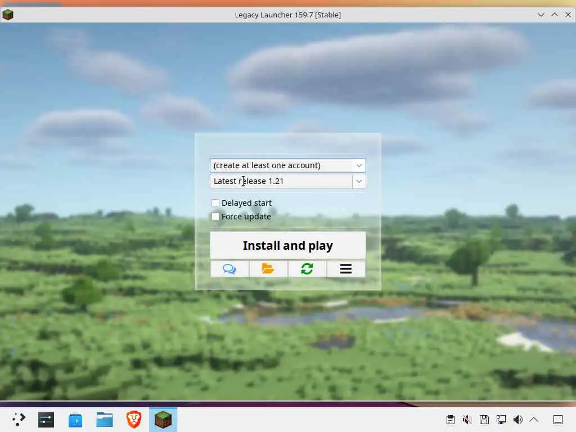Click the Force update label text

click(246, 217)
